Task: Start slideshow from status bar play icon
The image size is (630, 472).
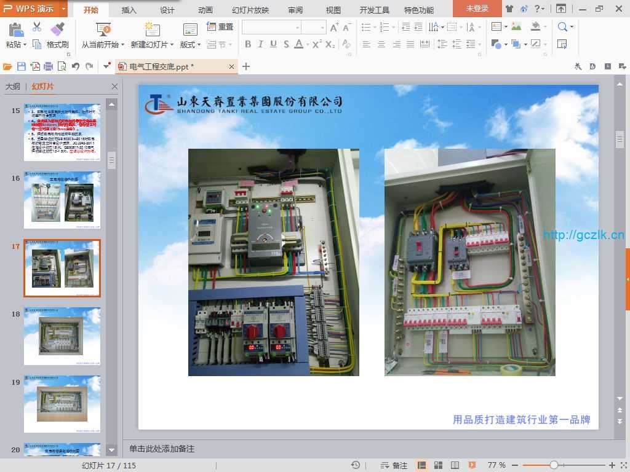Action: point(472,465)
